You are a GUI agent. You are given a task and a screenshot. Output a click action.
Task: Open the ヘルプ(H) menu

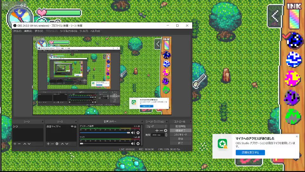[x=95, y=31]
